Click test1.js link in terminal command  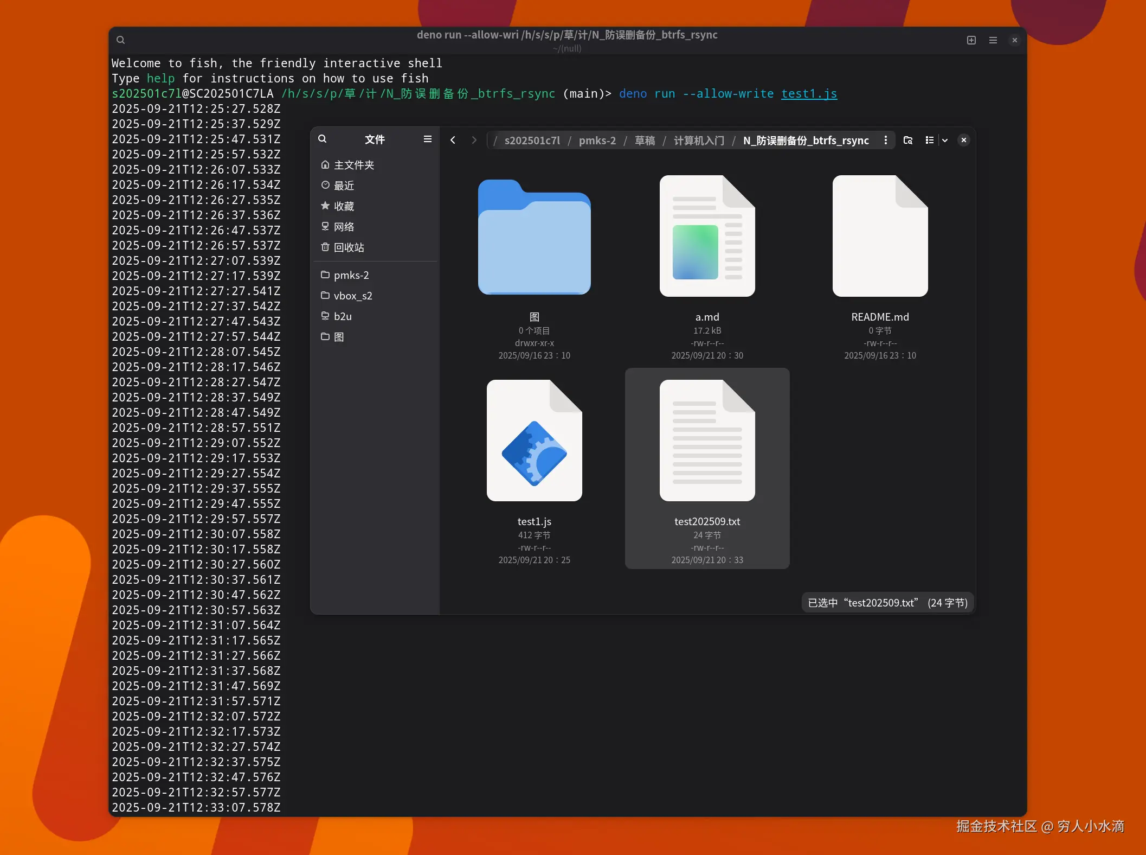(809, 94)
